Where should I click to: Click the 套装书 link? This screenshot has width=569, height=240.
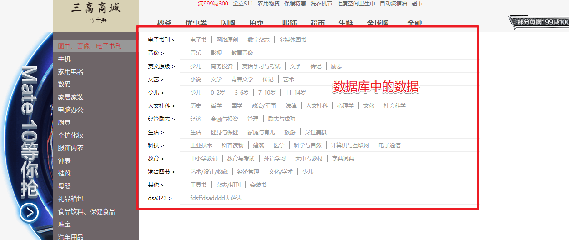coord(258,185)
